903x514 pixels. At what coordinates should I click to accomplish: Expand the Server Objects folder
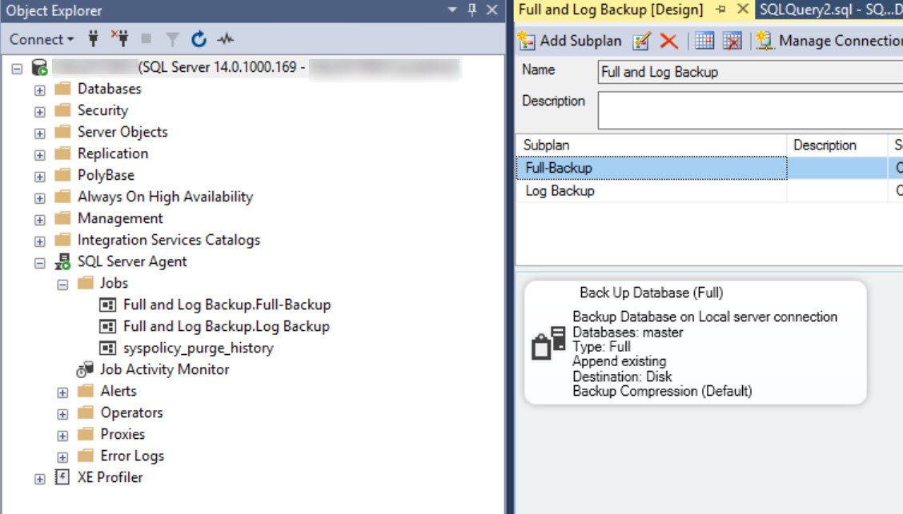coord(39,133)
